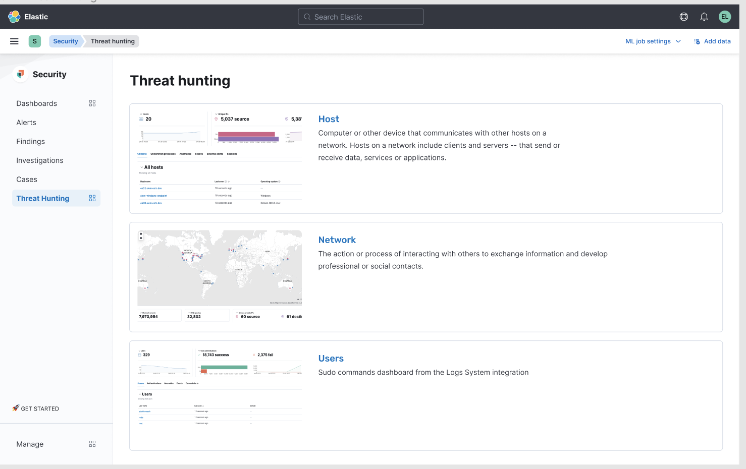Open the Host page link
The image size is (746, 469).
point(329,119)
